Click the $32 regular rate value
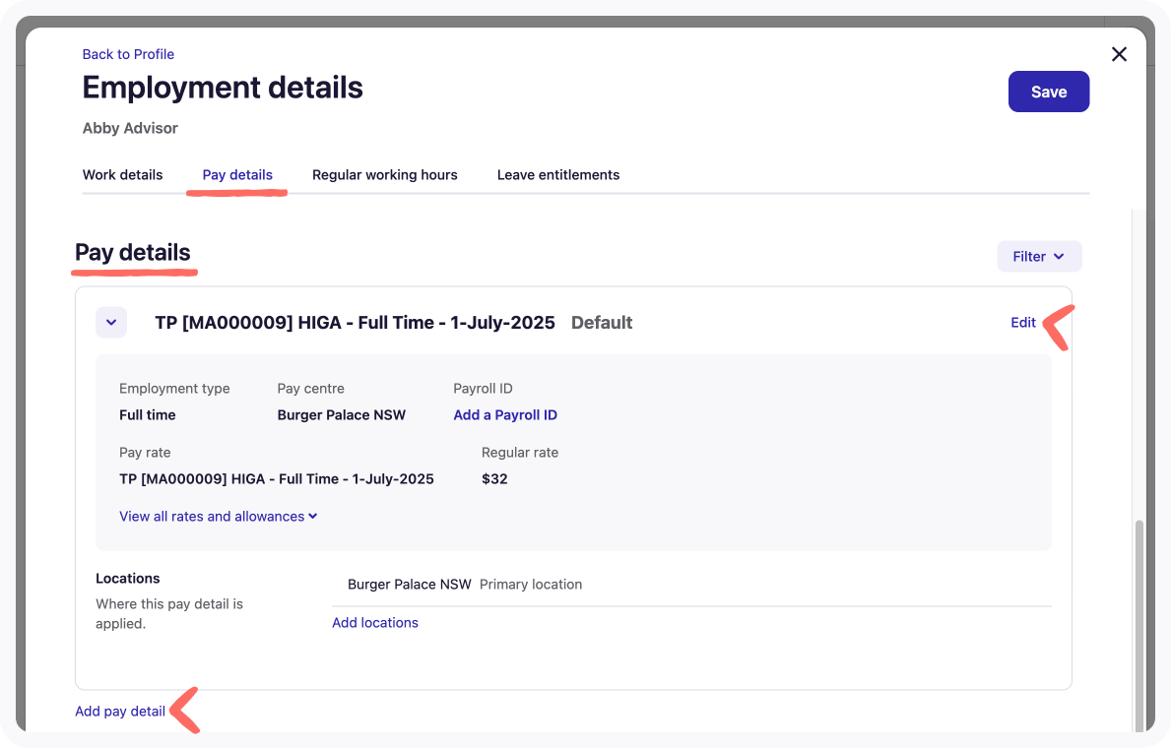Viewport: 1171px width, 748px height. click(494, 478)
